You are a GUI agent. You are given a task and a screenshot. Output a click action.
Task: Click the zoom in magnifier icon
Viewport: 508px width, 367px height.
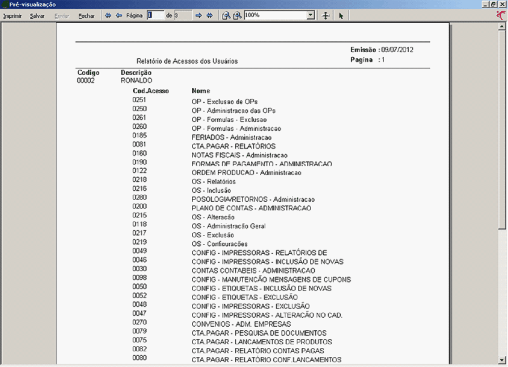tap(237, 16)
